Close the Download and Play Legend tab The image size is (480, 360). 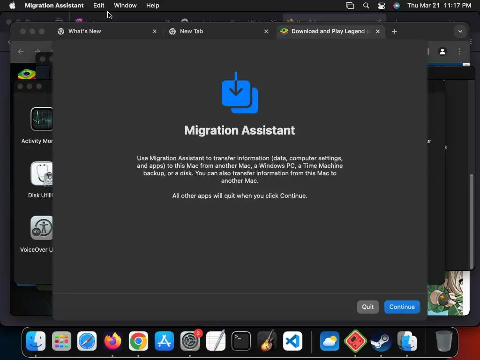pyautogui.click(x=378, y=31)
